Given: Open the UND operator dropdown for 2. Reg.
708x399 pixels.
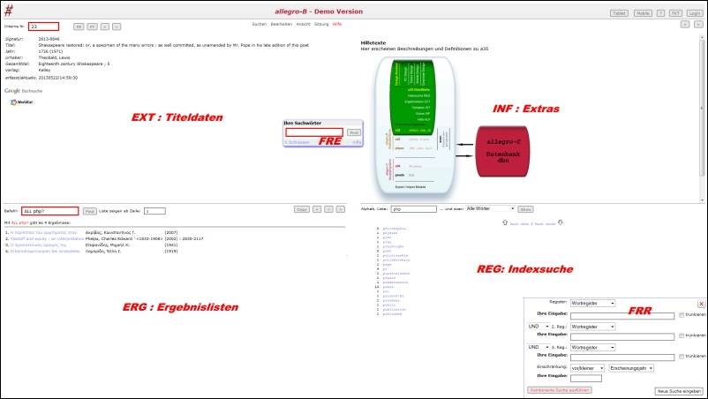Looking at the screenshot, I should click(x=539, y=327).
